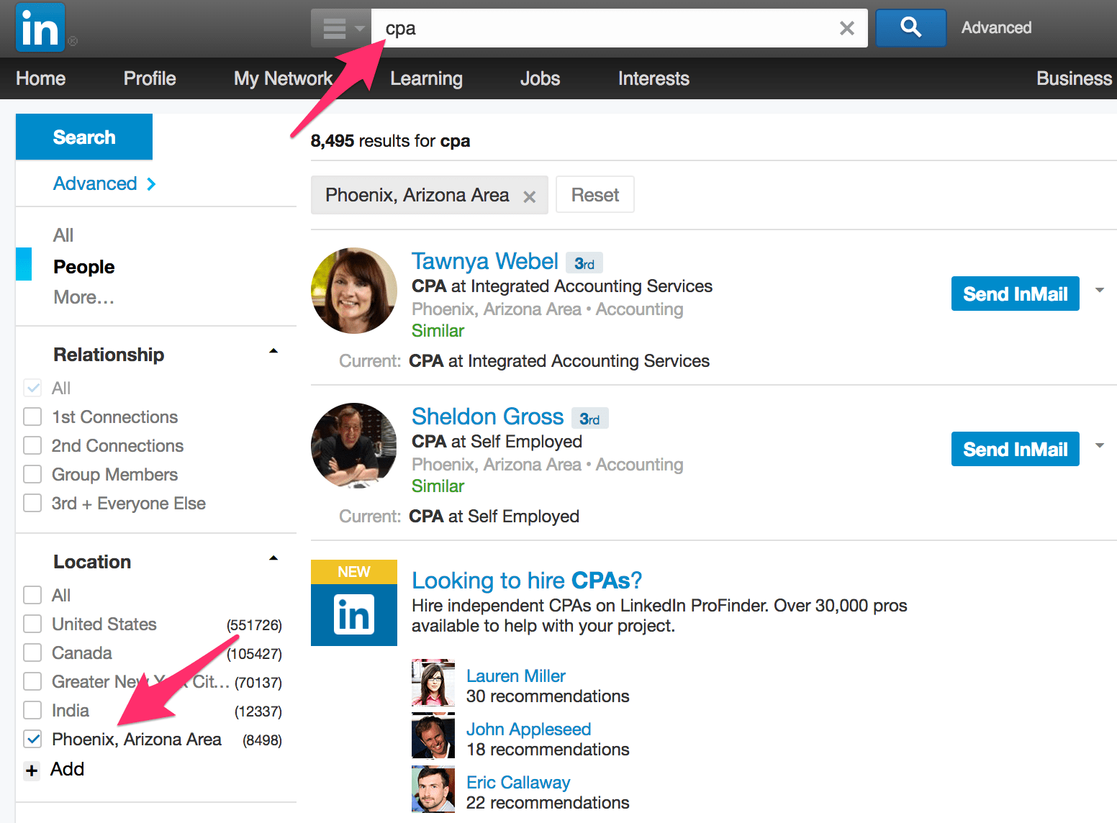Click Lauren Miller's small profile picture
This screenshot has height=823, width=1117.
click(433, 682)
